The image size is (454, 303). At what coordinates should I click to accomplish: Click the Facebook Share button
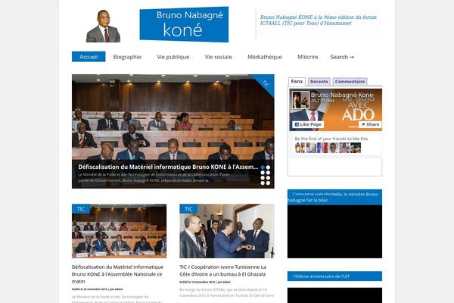pyautogui.click(x=370, y=124)
